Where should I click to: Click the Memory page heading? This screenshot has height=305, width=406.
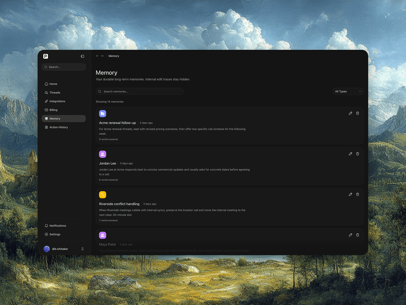(x=107, y=73)
